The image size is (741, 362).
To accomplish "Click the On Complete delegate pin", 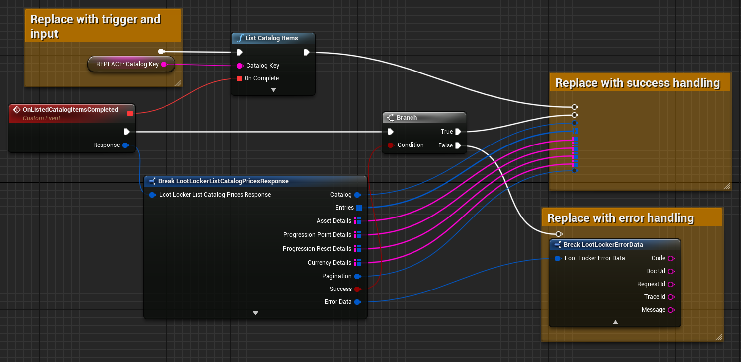I will 239,78.
